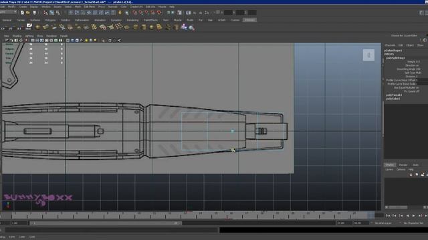
Task: Switch to the Custom shelf tab
Action: click(x=235, y=20)
